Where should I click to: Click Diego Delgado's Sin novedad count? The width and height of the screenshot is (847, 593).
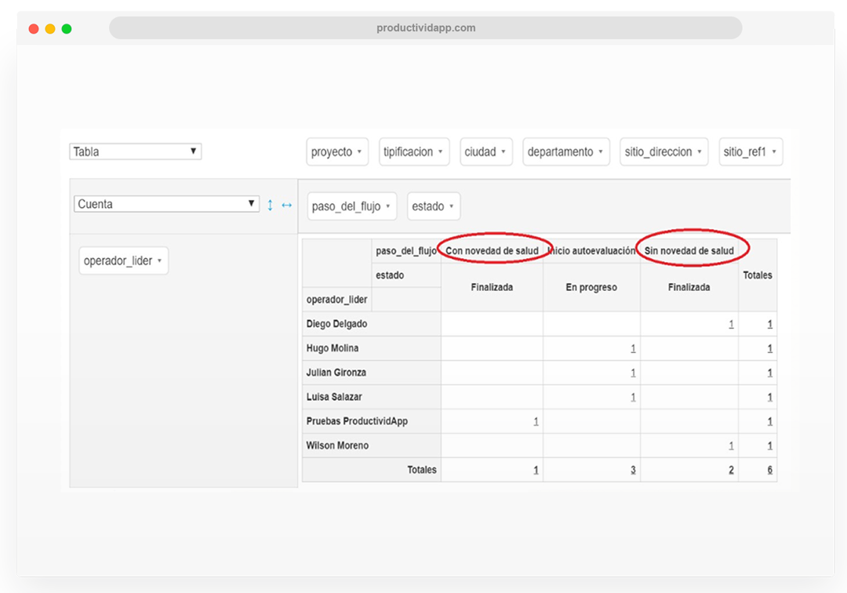(x=731, y=324)
